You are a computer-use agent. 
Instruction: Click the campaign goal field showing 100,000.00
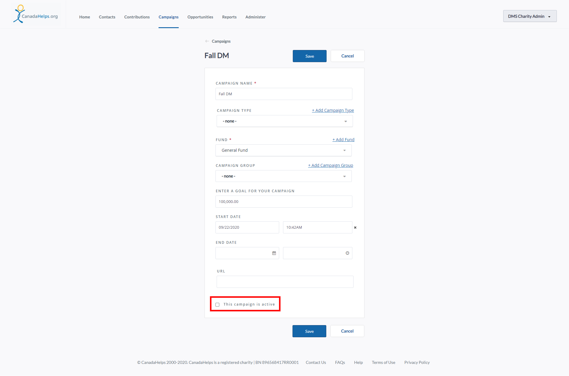click(284, 202)
